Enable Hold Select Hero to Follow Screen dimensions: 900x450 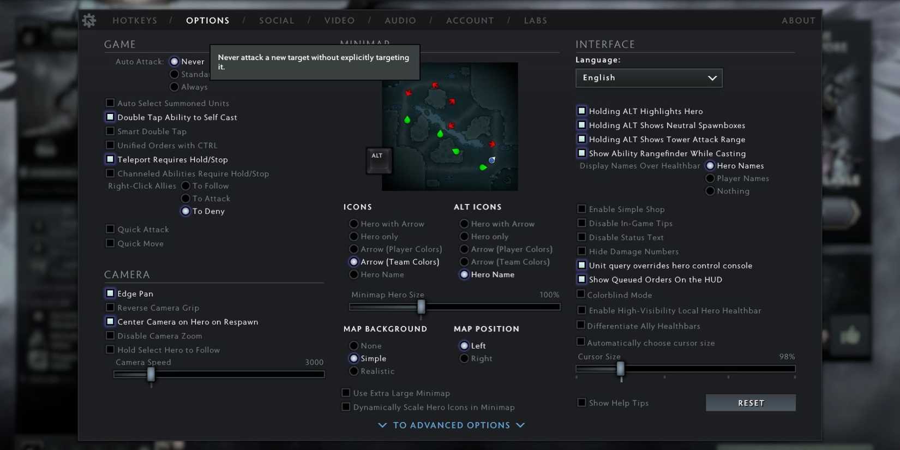[x=110, y=350]
